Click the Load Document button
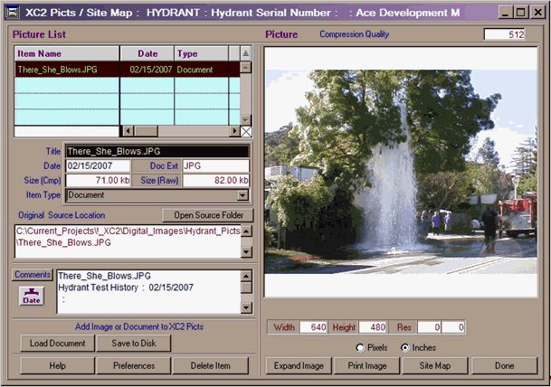The width and height of the screenshot is (551, 387). 56,344
